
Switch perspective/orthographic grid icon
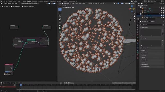coord(134,21)
